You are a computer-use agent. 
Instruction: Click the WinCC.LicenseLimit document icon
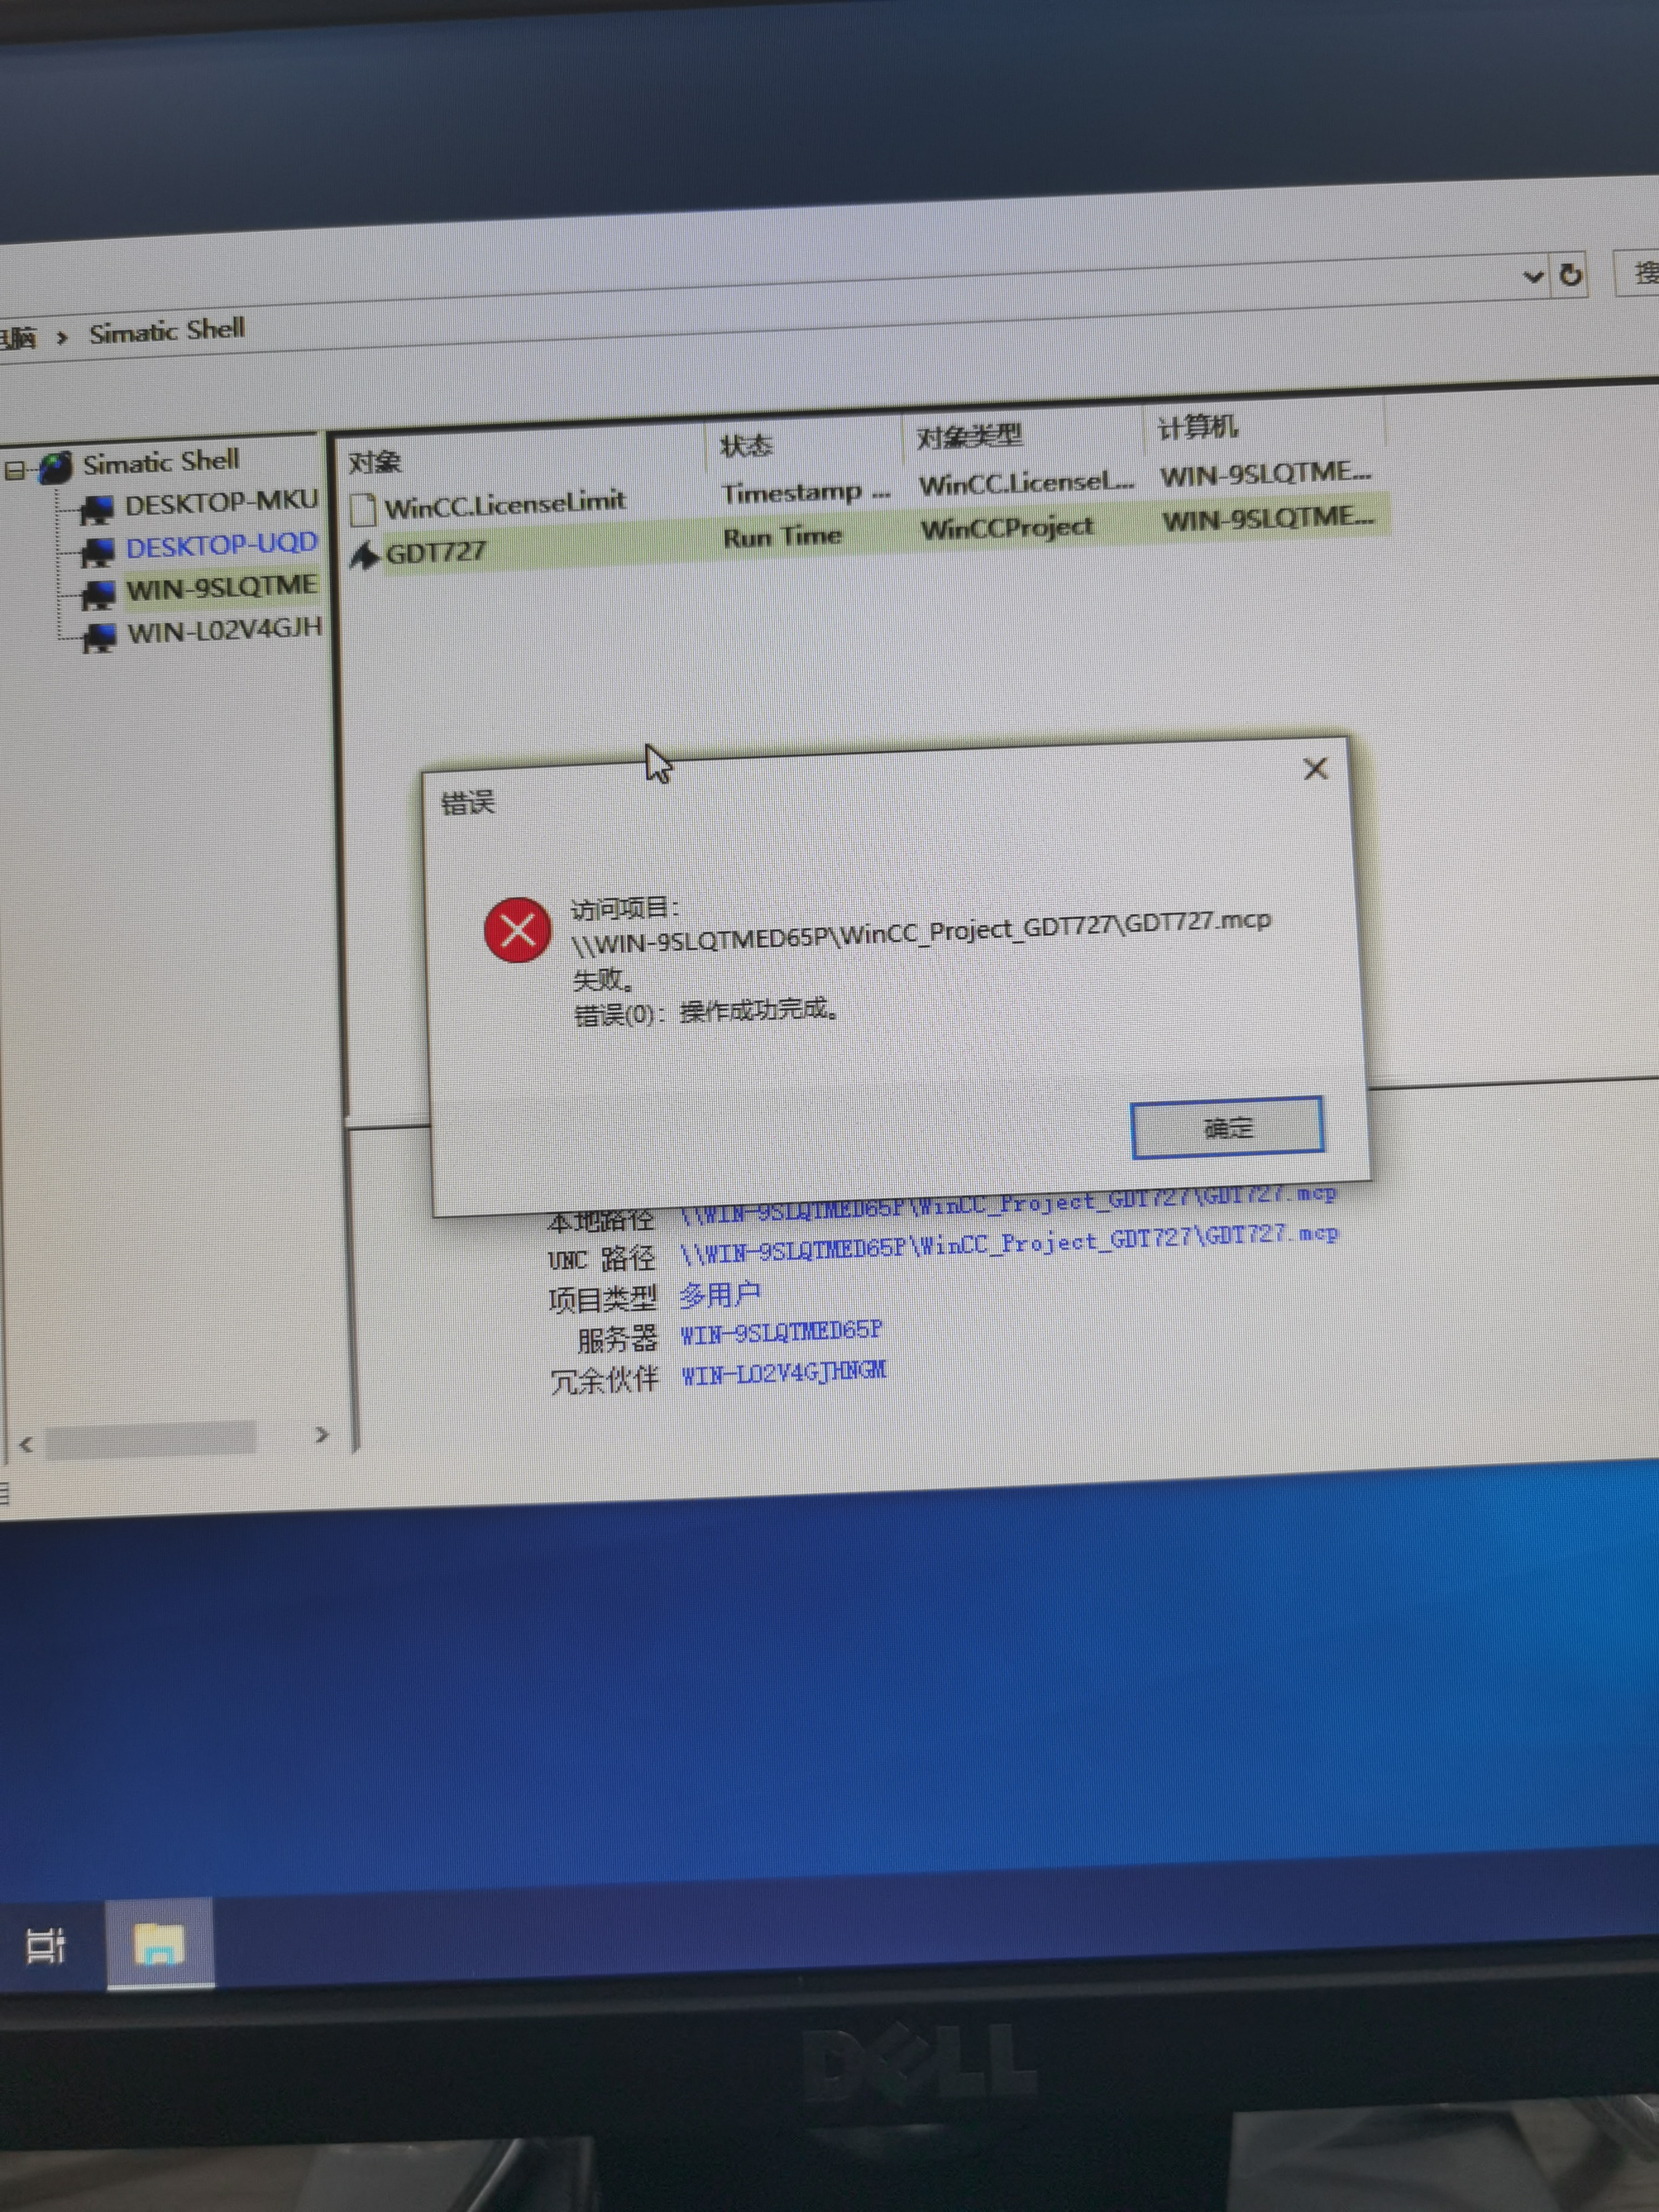click(363, 509)
